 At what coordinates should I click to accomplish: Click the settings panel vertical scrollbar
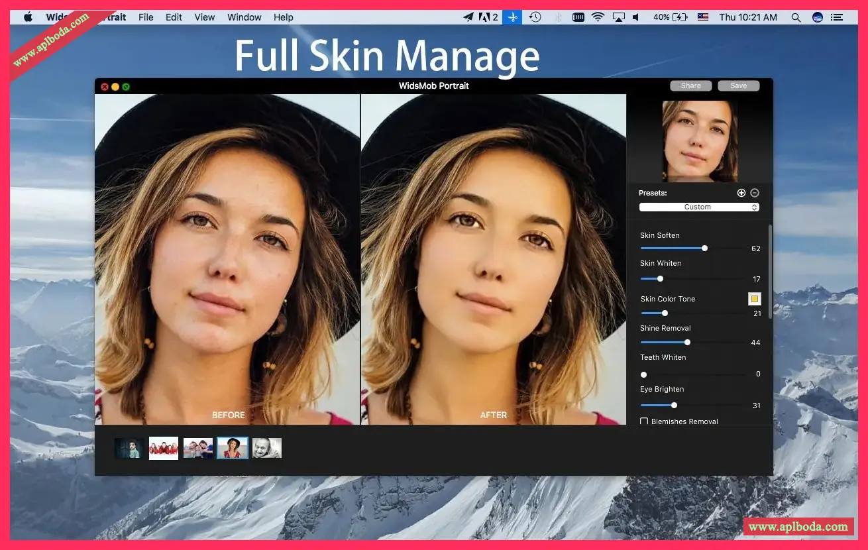(x=770, y=272)
